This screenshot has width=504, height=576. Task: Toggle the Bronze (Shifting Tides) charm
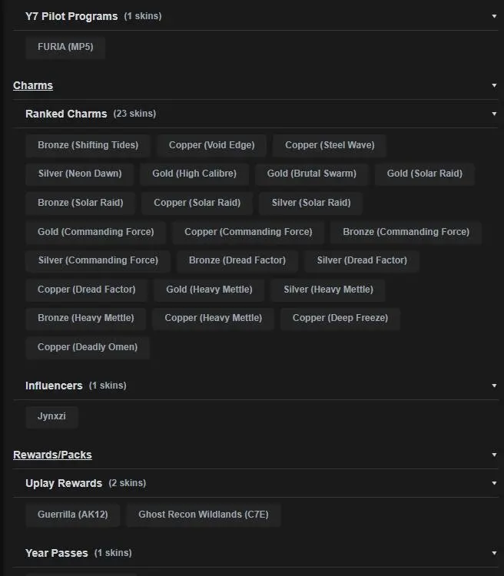[x=88, y=145]
